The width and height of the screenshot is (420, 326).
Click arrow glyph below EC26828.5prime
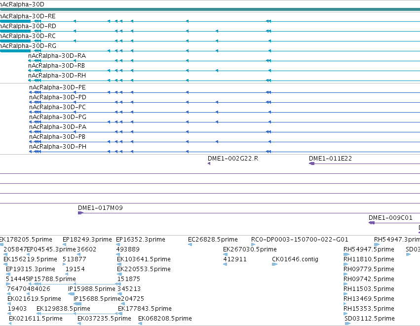(190, 244)
